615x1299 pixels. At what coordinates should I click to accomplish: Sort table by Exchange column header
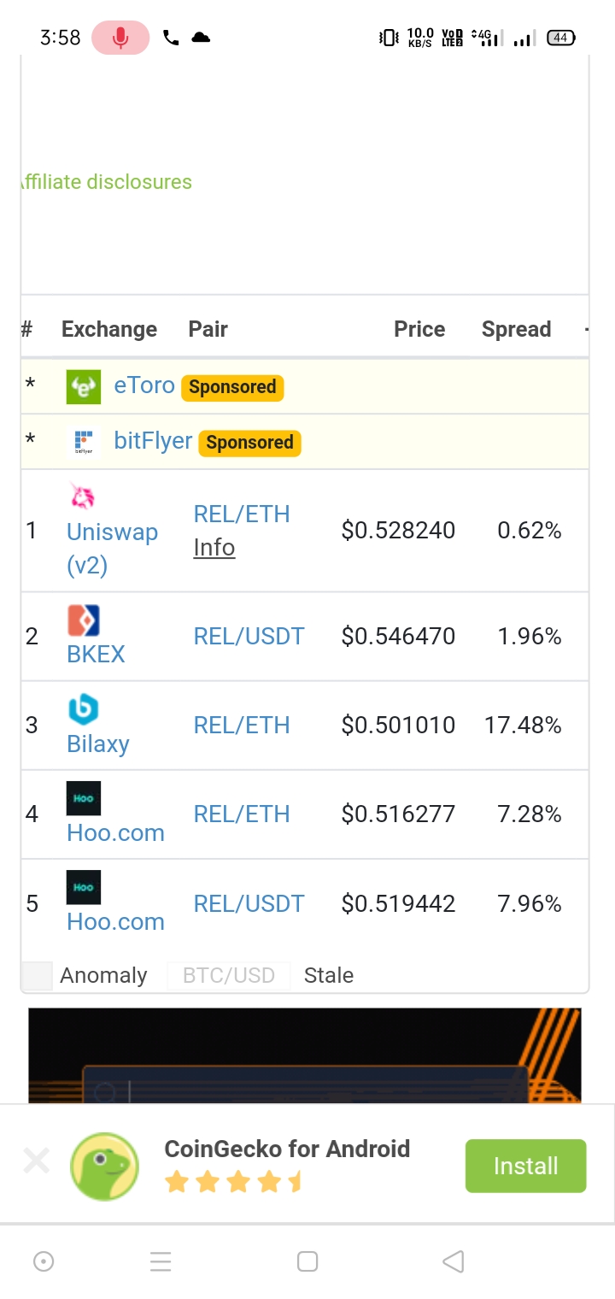coord(109,330)
